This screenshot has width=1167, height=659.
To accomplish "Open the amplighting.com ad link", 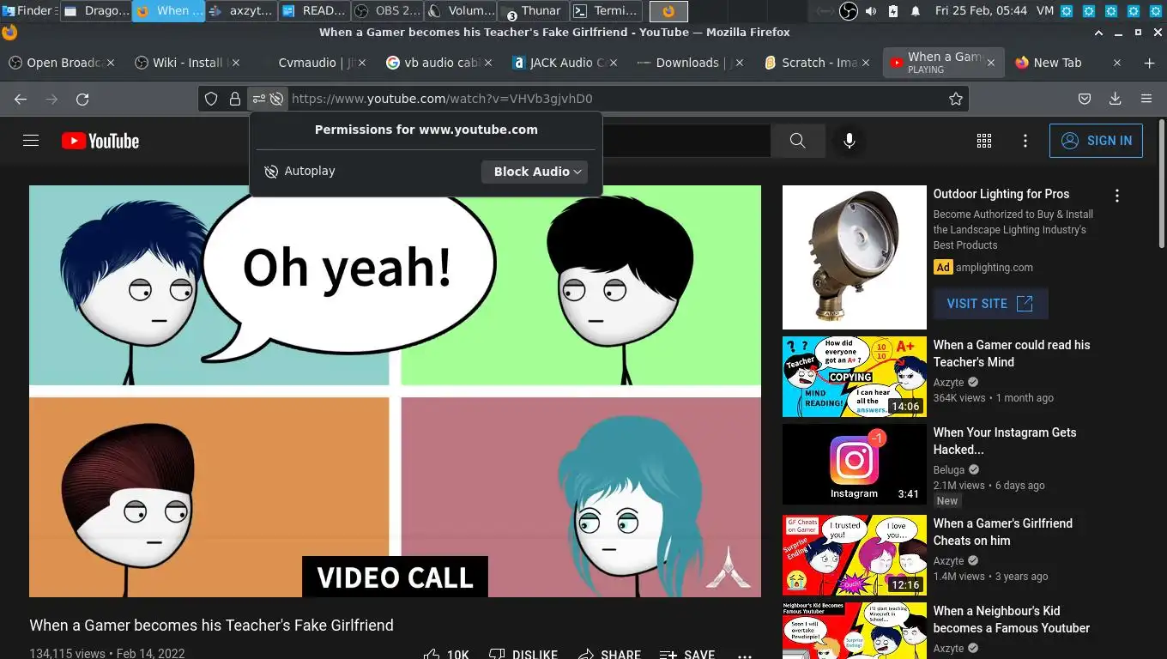I will (995, 267).
